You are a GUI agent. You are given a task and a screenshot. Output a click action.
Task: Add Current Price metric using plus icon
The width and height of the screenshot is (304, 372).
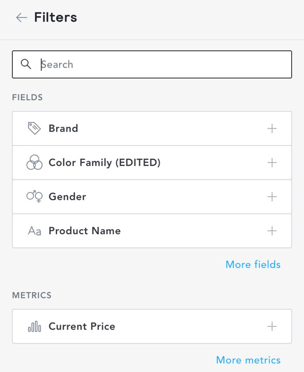[x=272, y=326]
